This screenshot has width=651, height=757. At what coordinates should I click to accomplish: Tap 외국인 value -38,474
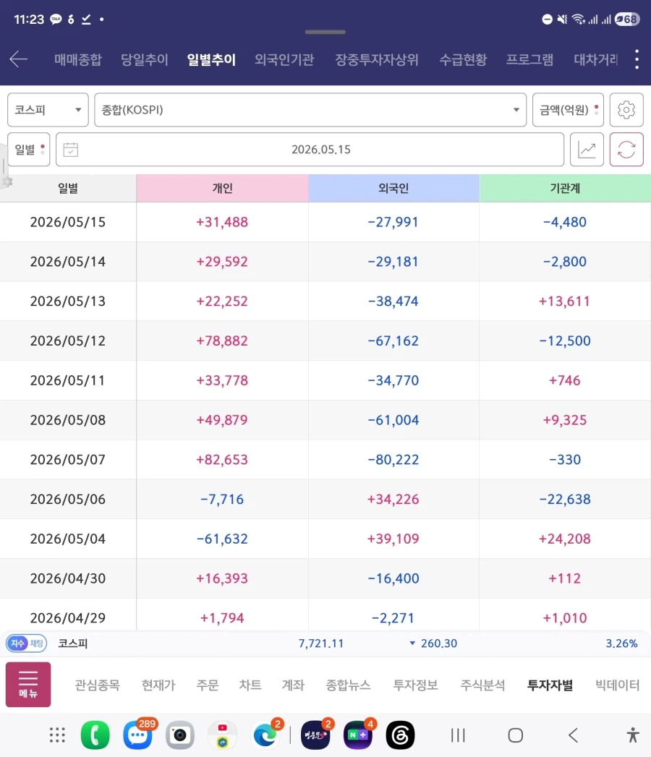pyautogui.click(x=393, y=301)
